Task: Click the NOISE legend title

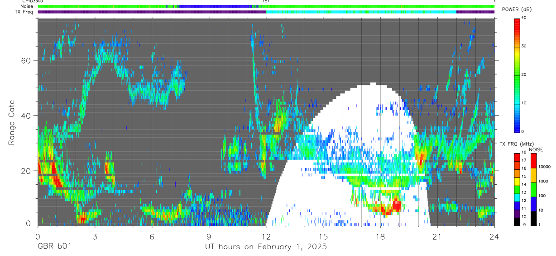Action: [x=536, y=149]
